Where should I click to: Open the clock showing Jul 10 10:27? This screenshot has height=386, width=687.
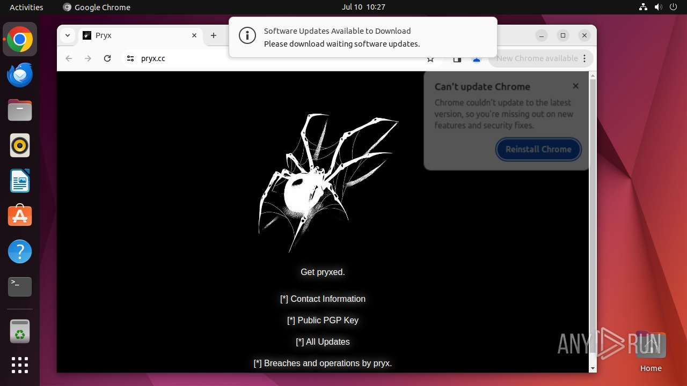point(363,7)
